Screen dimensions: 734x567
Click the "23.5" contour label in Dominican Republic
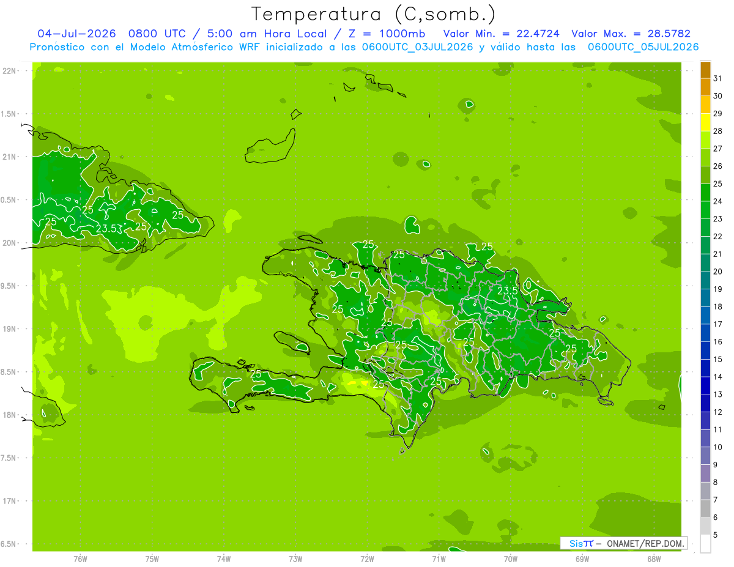pyautogui.click(x=508, y=291)
